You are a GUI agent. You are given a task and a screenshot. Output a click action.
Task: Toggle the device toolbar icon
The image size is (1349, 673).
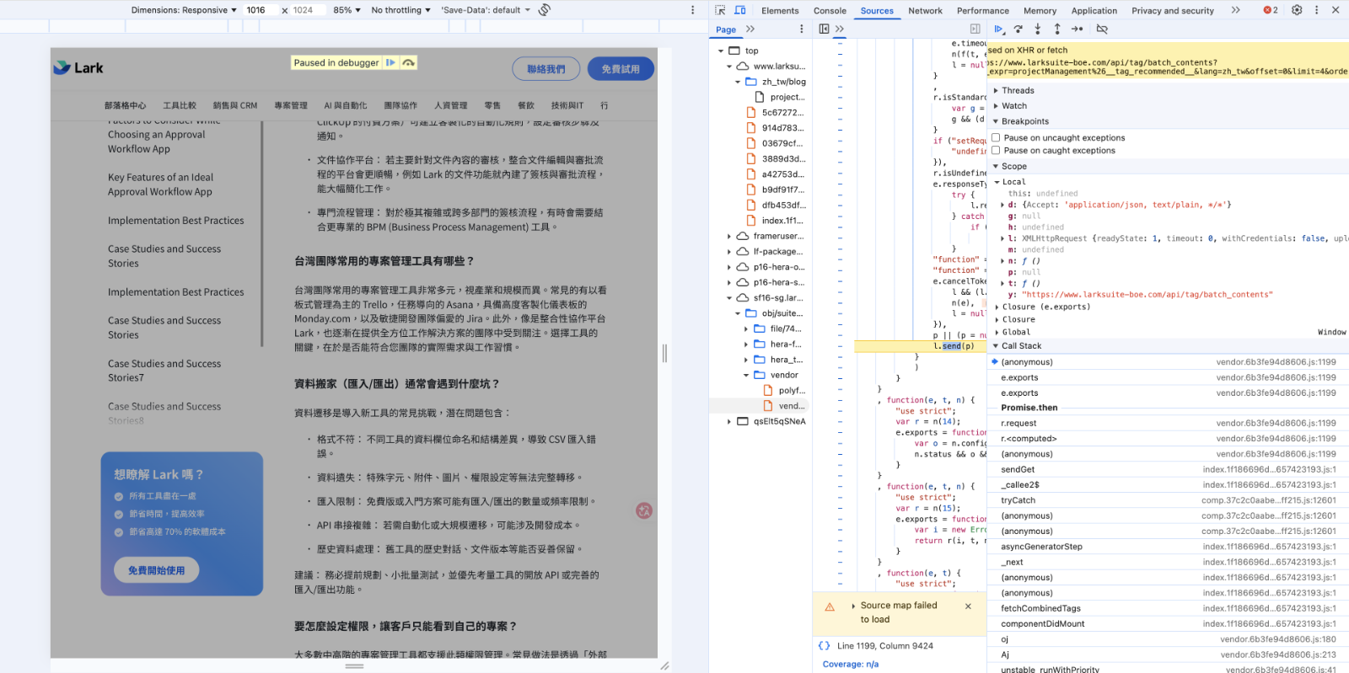pos(740,10)
